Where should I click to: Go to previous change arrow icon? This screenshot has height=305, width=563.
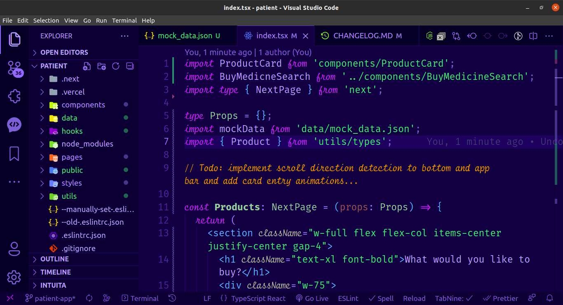[472, 36]
